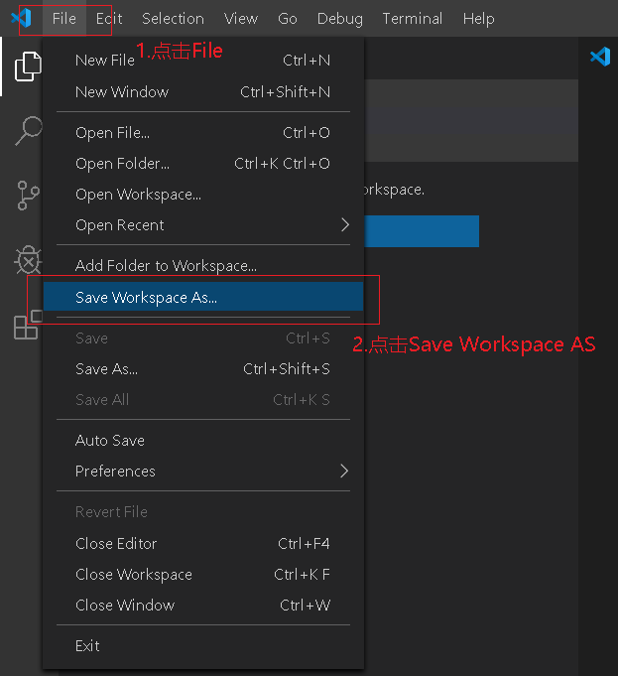This screenshot has height=676, width=618.
Task: Open the Search view icon
Action: coord(28,130)
